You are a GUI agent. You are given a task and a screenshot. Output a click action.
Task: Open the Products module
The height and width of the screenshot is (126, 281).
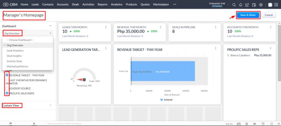click(x=131, y=4)
